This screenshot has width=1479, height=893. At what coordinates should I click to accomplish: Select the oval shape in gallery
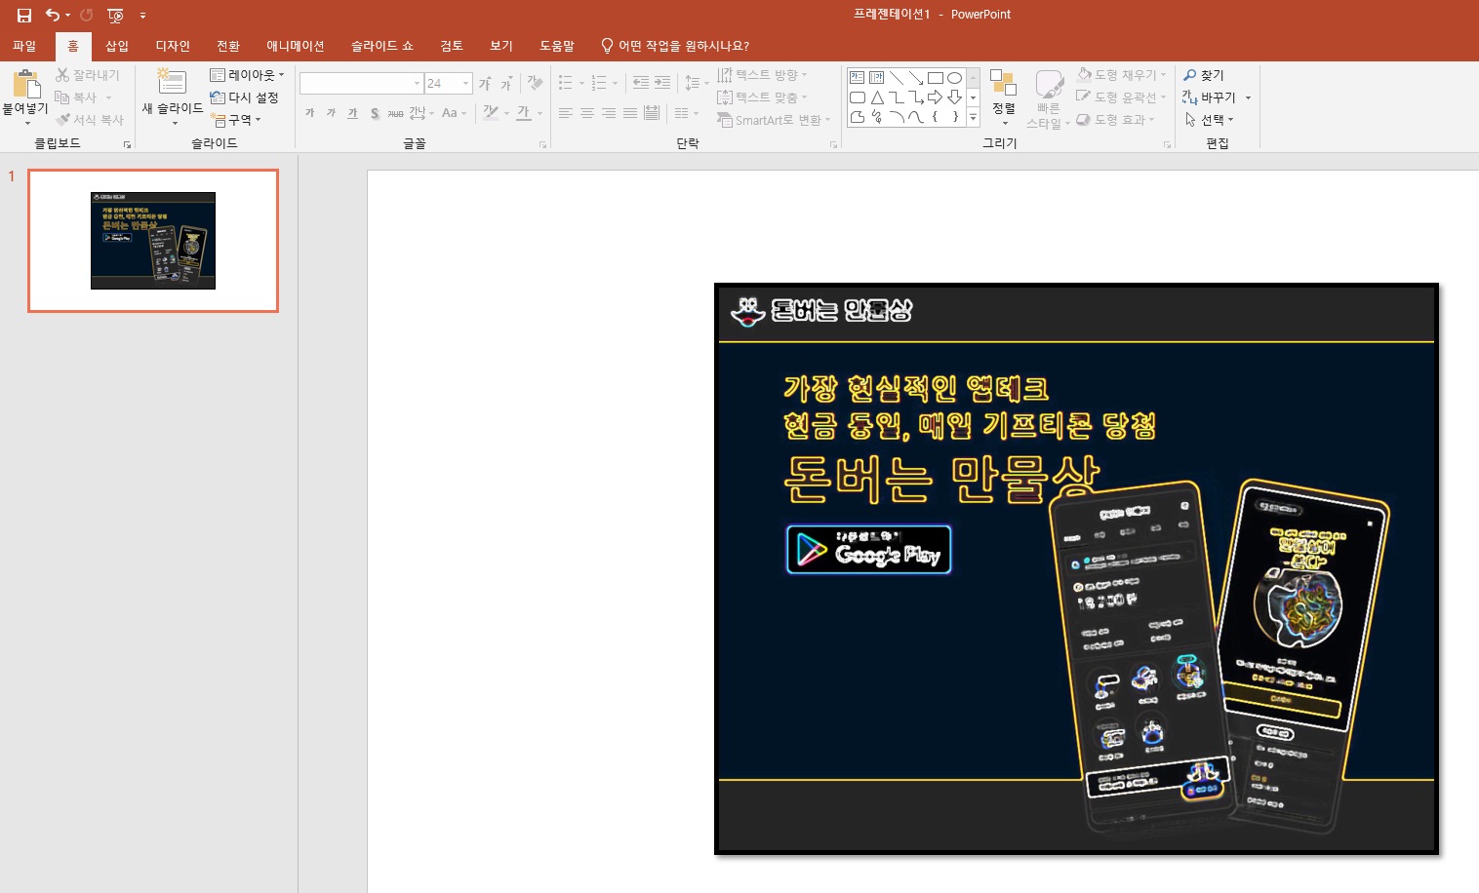point(954,78)
